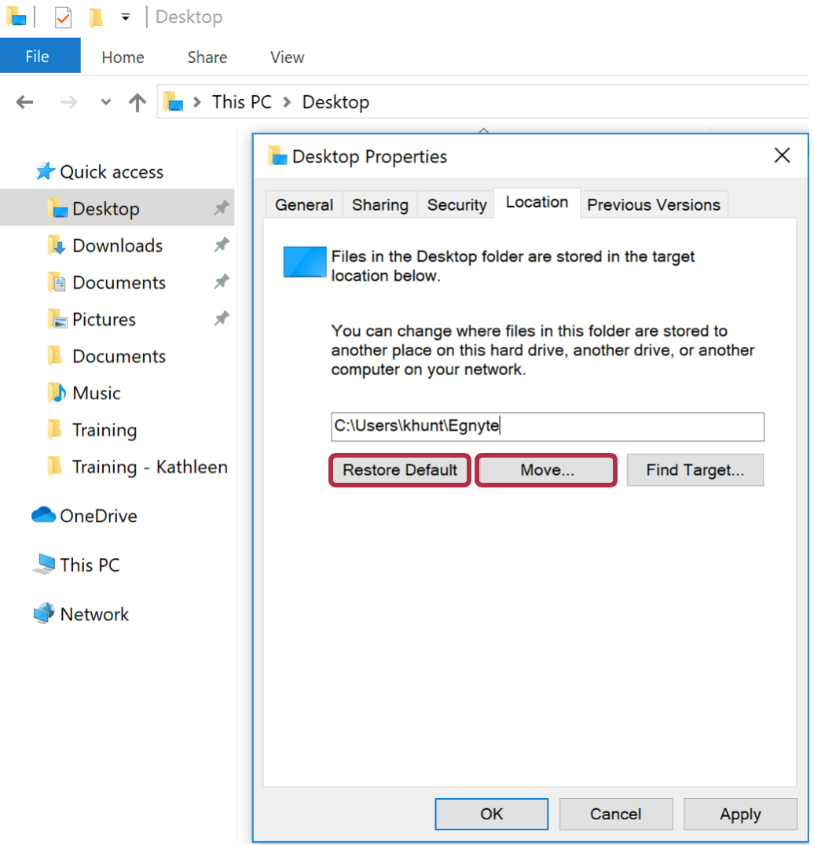814x846 pixels.
Task: Click the back navigation arrow
Action: [24, 102]
